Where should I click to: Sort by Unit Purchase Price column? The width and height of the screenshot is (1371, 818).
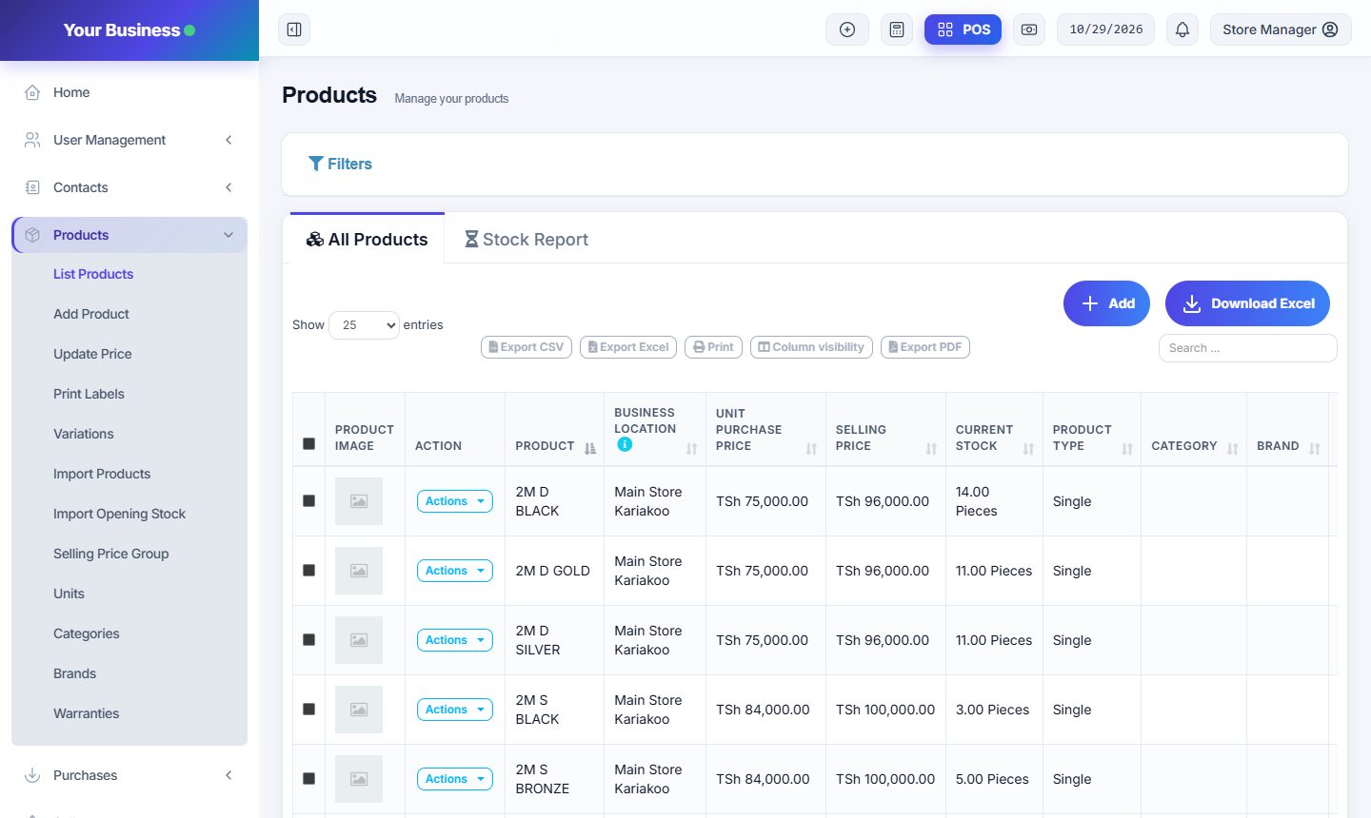[811, 448]
